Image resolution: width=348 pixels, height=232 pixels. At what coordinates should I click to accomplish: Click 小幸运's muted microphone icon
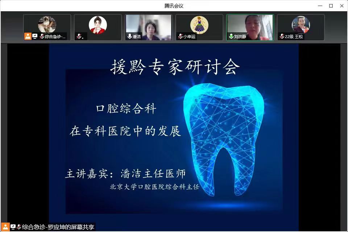pyautogui.click(x=180, y=37)
